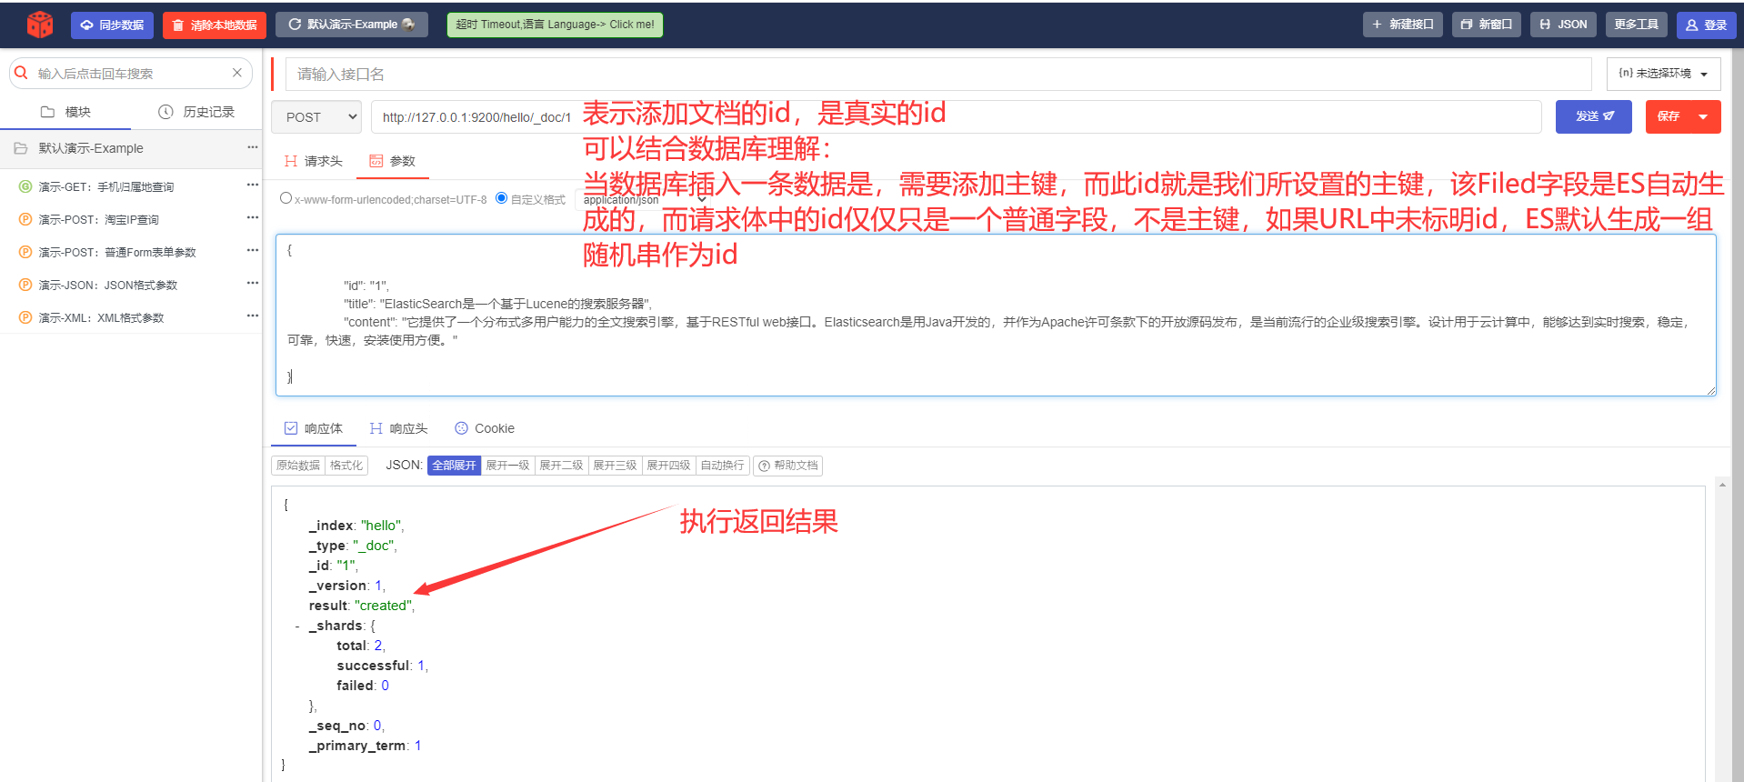
Task: Clear sidebar search with X icon
Action: coord(237,73)
